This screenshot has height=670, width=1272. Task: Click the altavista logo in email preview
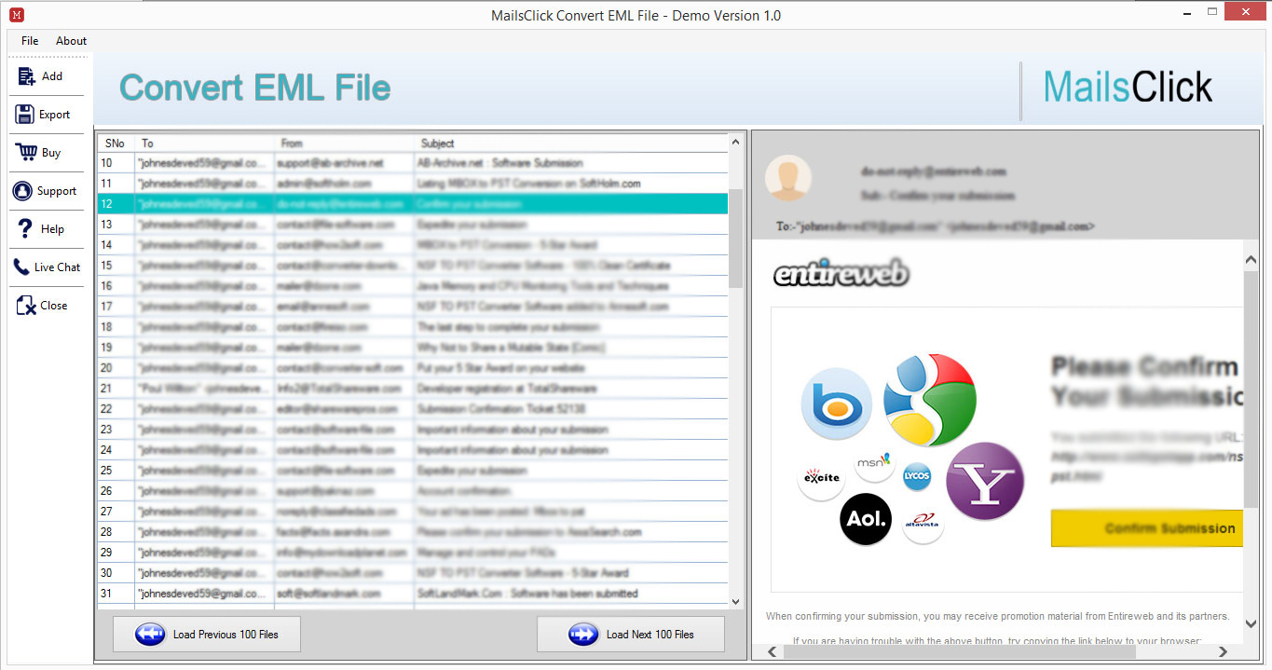(923, 522)
